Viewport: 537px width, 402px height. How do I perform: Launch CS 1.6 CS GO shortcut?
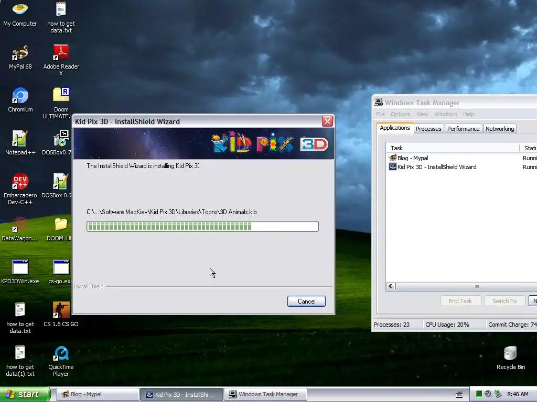click(x=61, y=315)
